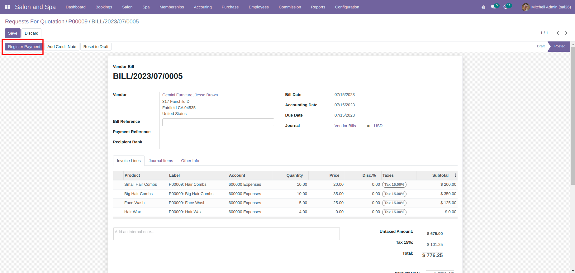Open column options kebab icon in table header

pyautogui.click(x=455, y=175)
